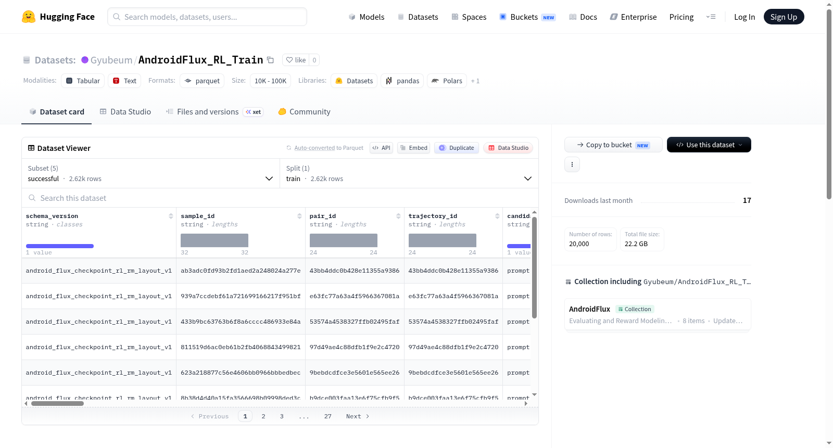Go to page 2 of the table
Screen dimensions: 833x448
pos(263,416)
